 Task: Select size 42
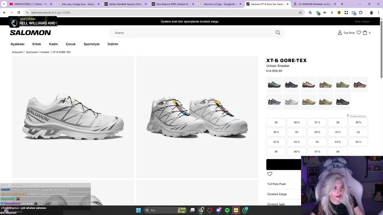point(358,132)
